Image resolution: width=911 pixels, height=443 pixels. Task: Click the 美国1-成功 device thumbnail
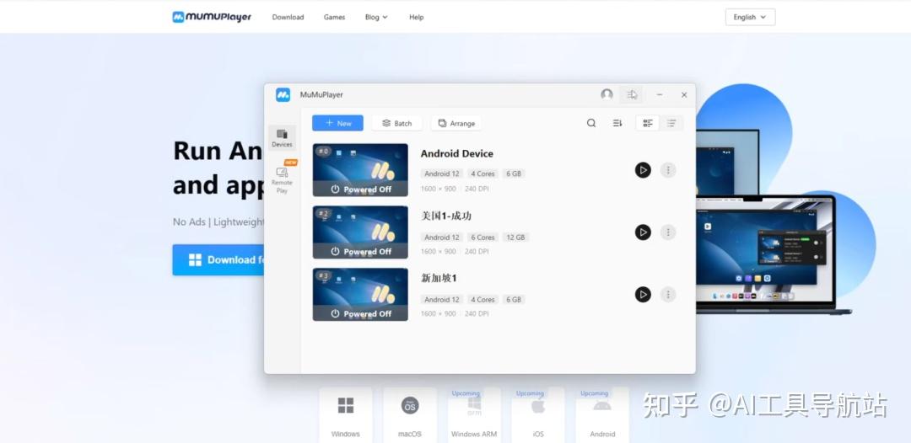(x=360, y=232)
